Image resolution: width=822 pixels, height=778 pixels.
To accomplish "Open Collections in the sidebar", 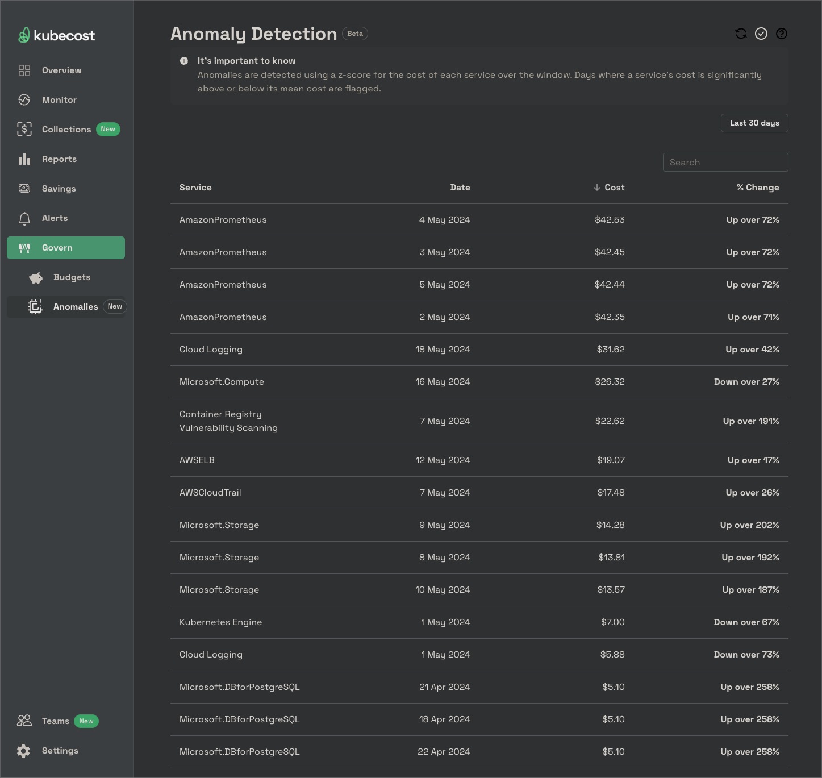I will [x=66, y=130].
